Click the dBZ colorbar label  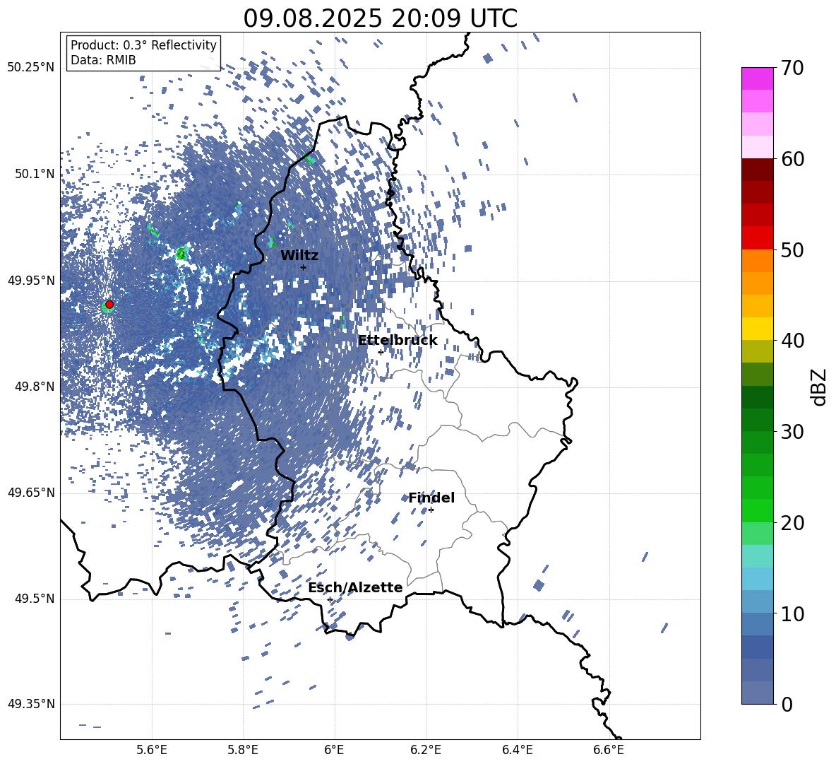click(818, 387)
